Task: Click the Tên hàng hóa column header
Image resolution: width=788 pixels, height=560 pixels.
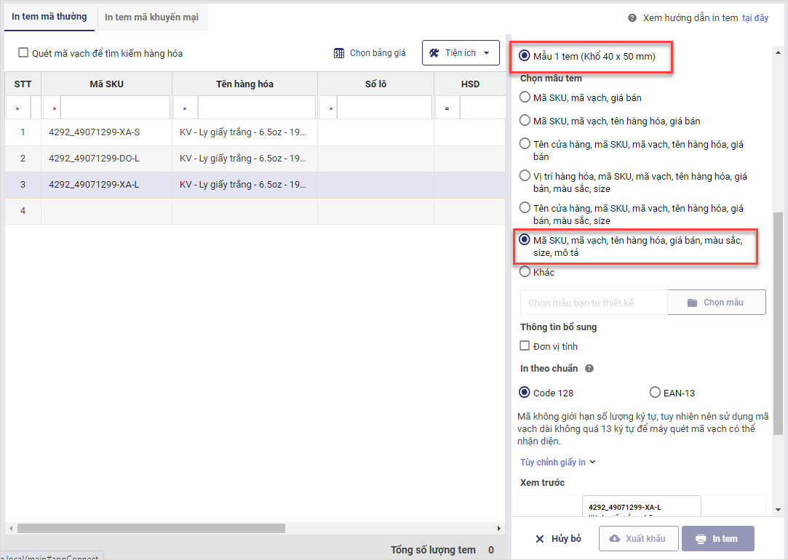Action: pyautogui.click(x=244, y=84)
